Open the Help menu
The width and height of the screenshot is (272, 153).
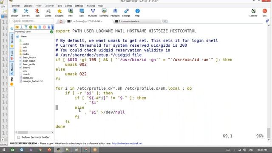(100, 6)
